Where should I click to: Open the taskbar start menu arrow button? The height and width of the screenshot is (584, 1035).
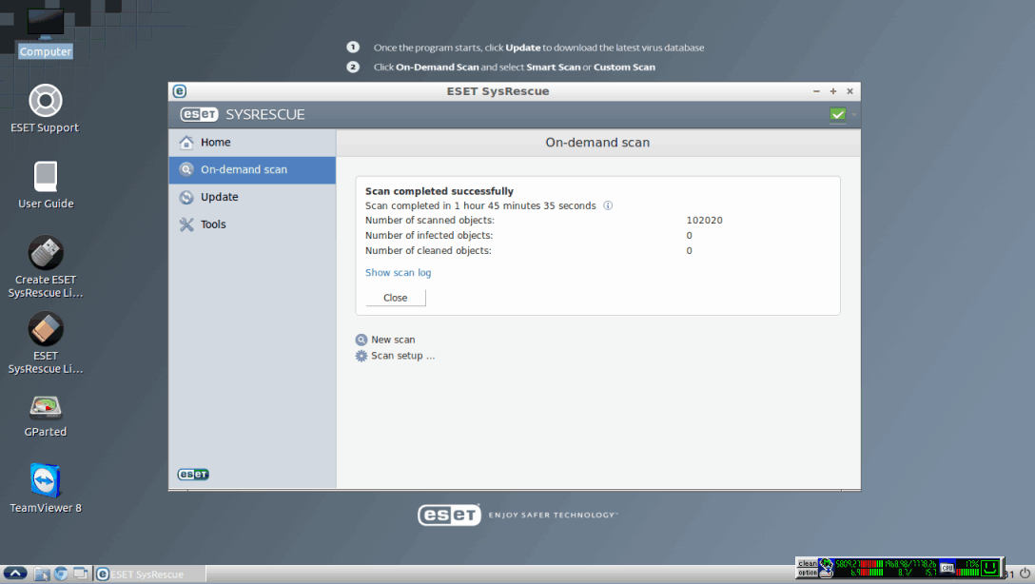tap(15, 574)
